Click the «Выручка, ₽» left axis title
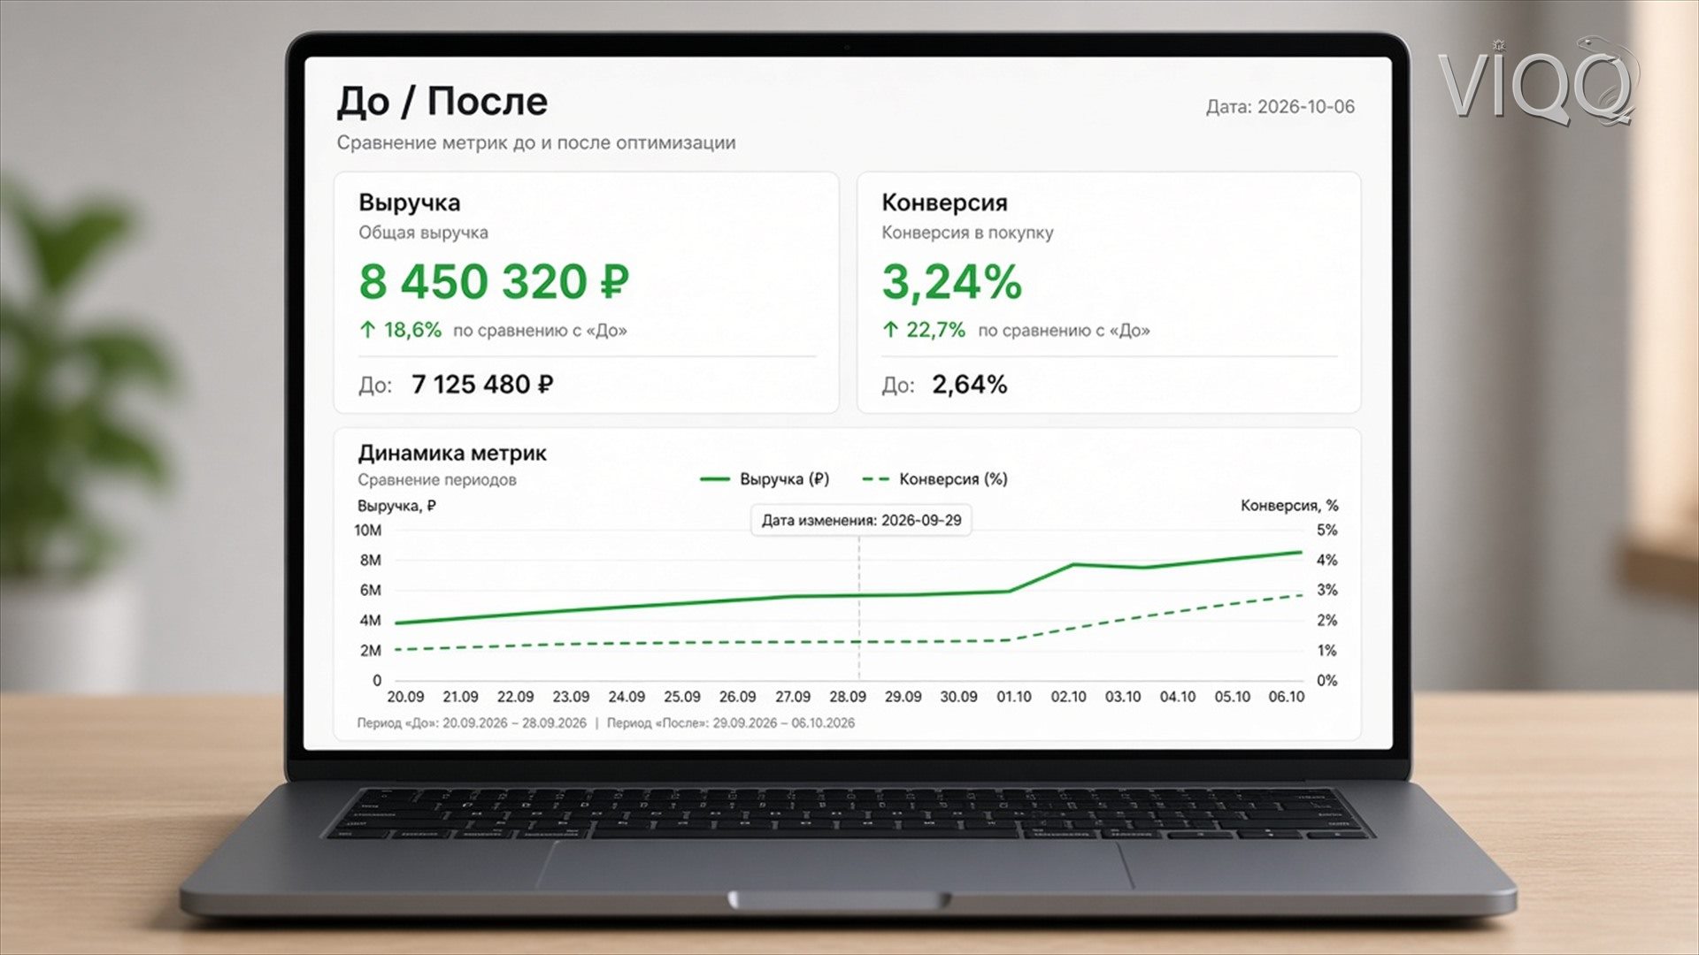This screenshot has width=1699, height=955. click(396, 506)
